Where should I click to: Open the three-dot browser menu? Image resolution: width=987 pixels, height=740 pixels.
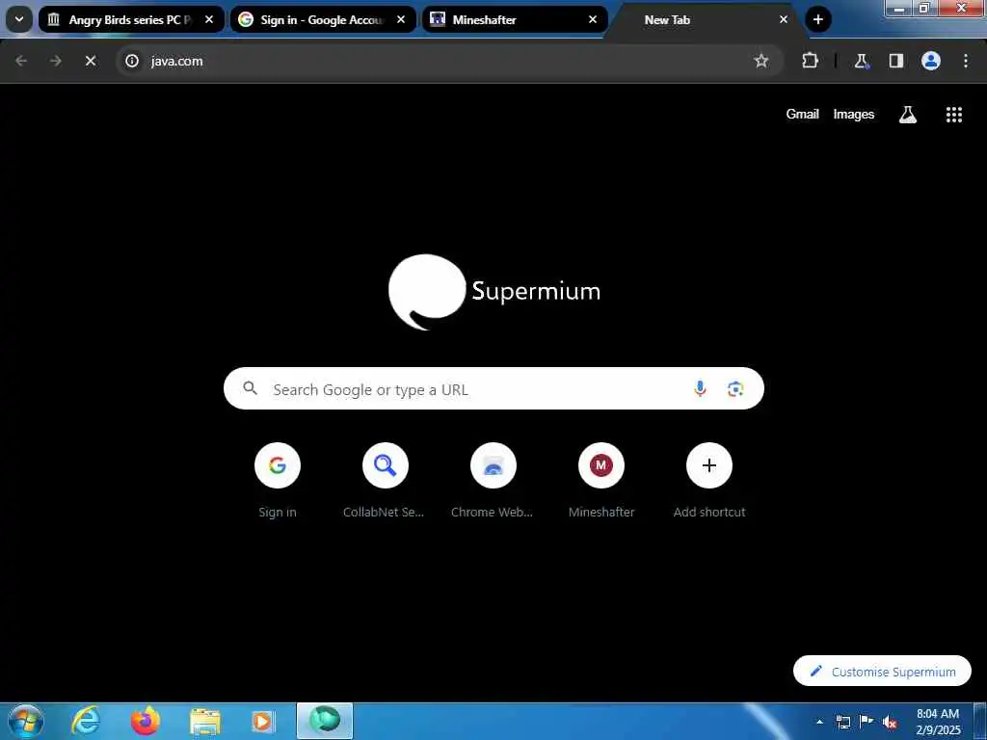[x=966, y=61]
